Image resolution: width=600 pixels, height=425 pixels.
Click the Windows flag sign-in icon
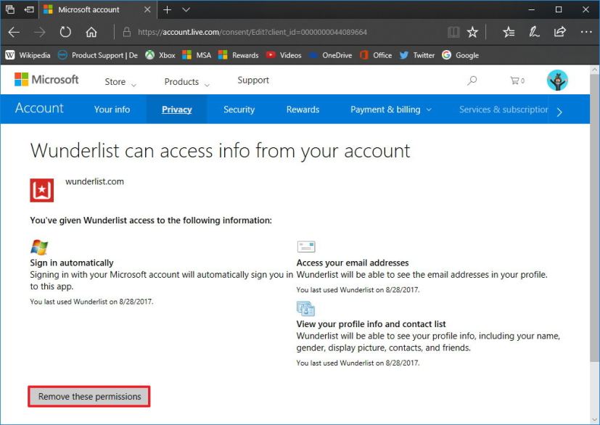coord(39,247)
